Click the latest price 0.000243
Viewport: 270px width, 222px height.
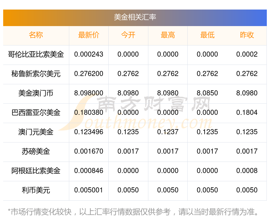tap(89, 54)
